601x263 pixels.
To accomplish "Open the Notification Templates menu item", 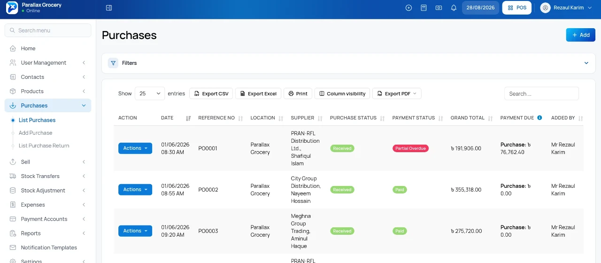I will point(48,248).
